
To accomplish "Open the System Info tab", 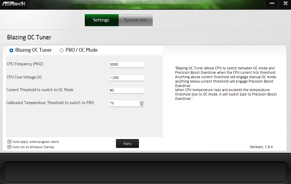I will coord(136,20).
